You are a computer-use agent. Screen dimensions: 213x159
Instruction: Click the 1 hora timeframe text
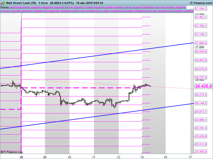pos(43,3)
